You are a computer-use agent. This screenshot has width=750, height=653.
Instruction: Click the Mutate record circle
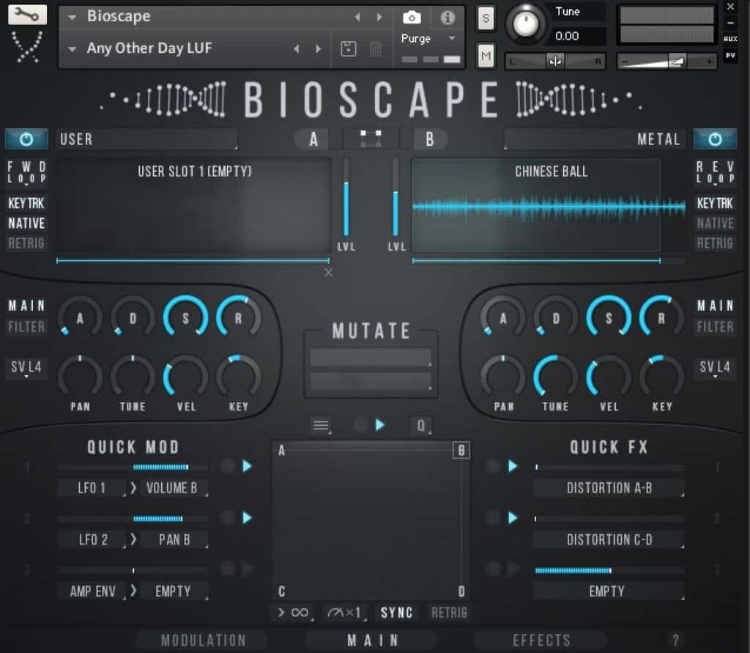coord(360,424)
